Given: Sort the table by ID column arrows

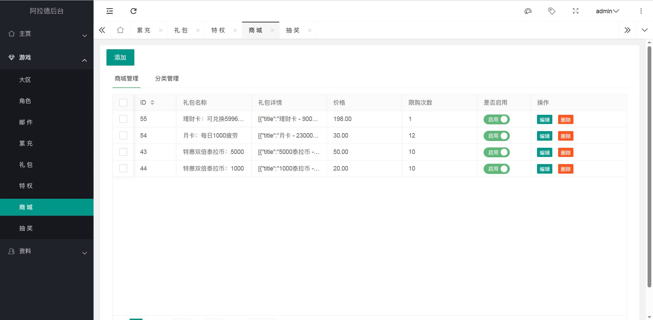Looking at the screenshot, I should tap(152, 103).
